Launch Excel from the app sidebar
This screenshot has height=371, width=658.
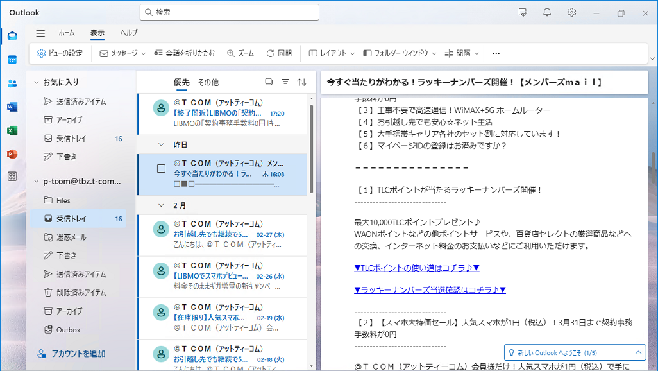coord(12,130)
